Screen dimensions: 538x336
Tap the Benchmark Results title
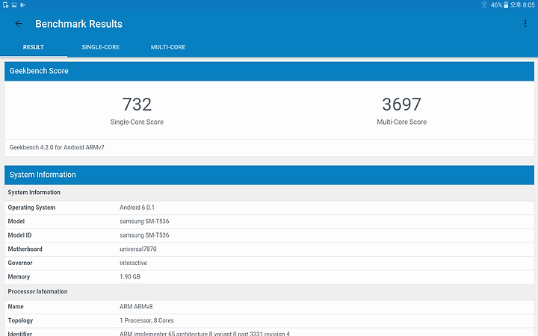(78, 24)
